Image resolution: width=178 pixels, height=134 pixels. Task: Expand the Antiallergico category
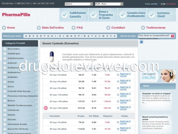pyautogui.click(x=14, y=54)
